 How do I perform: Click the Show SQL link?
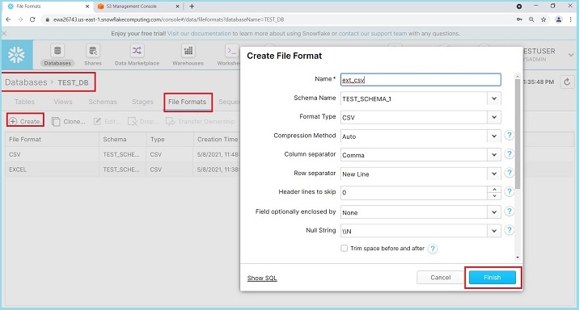pos(262,279)
